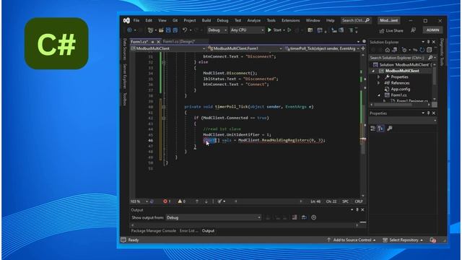Open the Edit menu
Image resolution: width=462 pixels, height=260 pixels.
pyautogui.click(x=149, y=20)
